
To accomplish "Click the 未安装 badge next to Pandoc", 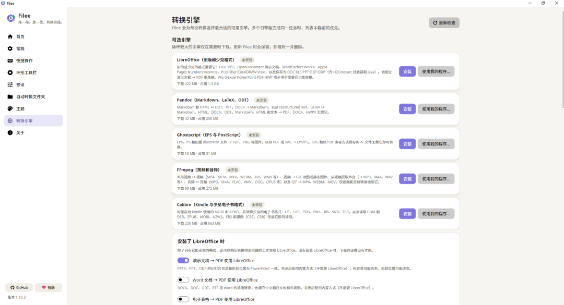I will coord(261,100).
